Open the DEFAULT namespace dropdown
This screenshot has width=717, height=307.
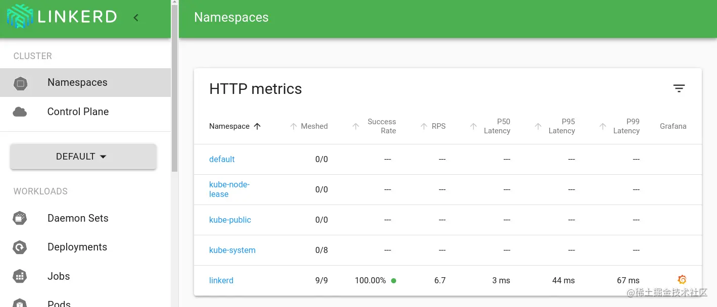83,157
